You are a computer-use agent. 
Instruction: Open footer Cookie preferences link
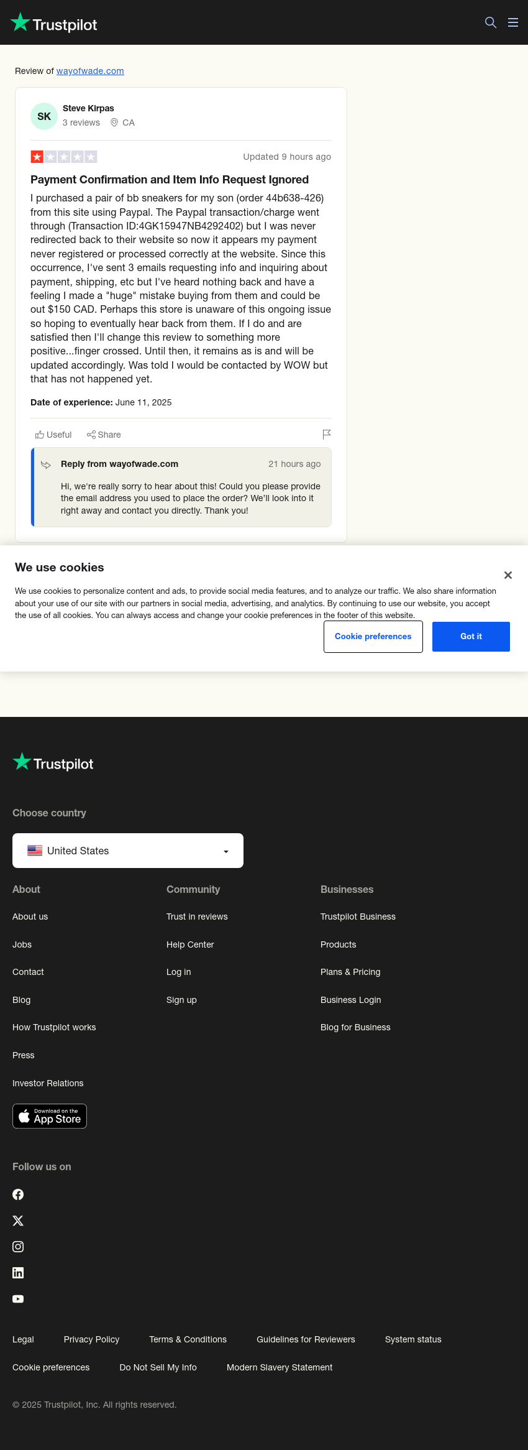pos(51,1367)
